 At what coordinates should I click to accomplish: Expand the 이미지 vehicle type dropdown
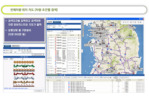(17, 59)
